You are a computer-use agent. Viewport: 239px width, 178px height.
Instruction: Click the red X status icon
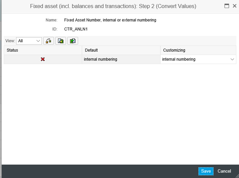pyautogui.click(x=43, y=59)
